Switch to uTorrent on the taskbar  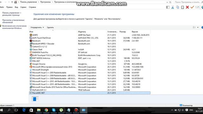coord(61,110)
